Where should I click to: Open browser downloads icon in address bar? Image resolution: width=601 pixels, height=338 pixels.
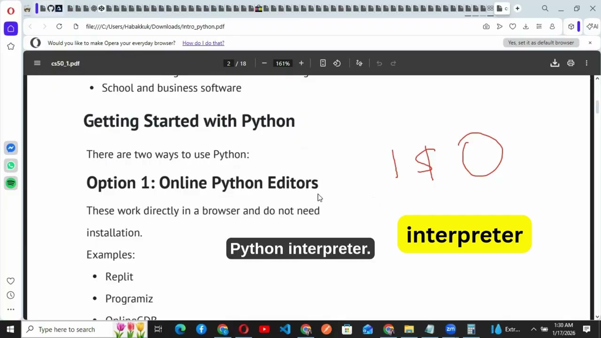coord(526,27)
